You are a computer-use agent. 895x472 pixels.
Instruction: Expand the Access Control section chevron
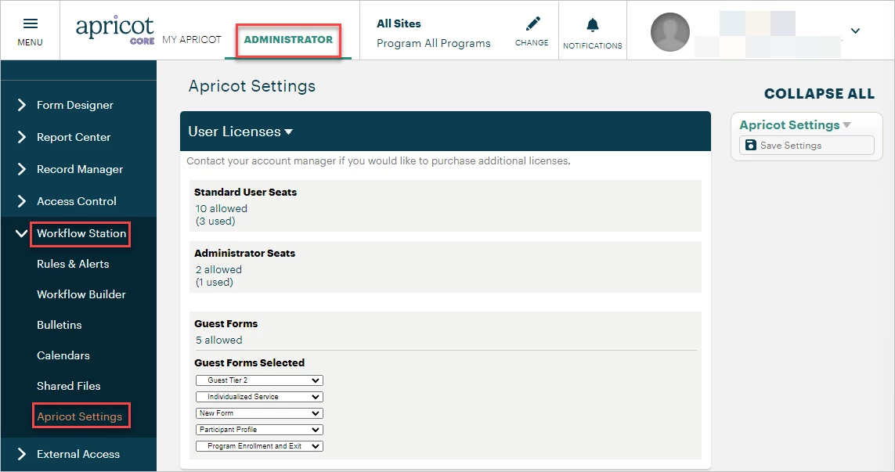(22, 201)
